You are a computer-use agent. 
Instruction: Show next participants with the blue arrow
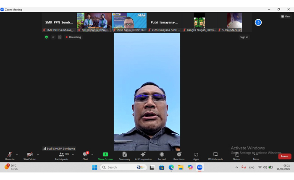coord(258,23)
